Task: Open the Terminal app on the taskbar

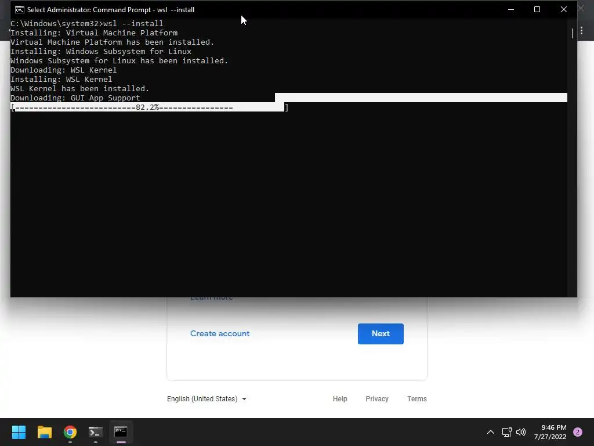Action: click(x=96, y=432)
